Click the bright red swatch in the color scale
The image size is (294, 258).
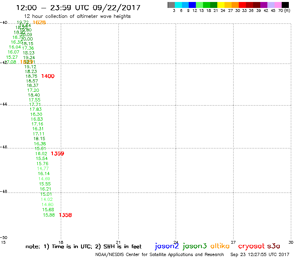click(x=242, y=5)
